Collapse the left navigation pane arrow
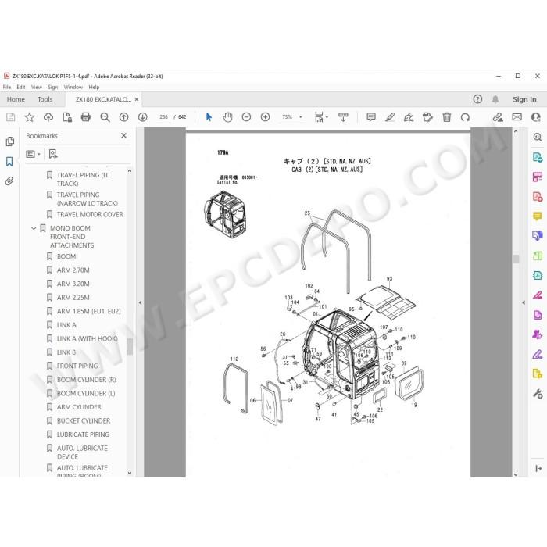547x547 pixels. point(140,303)
